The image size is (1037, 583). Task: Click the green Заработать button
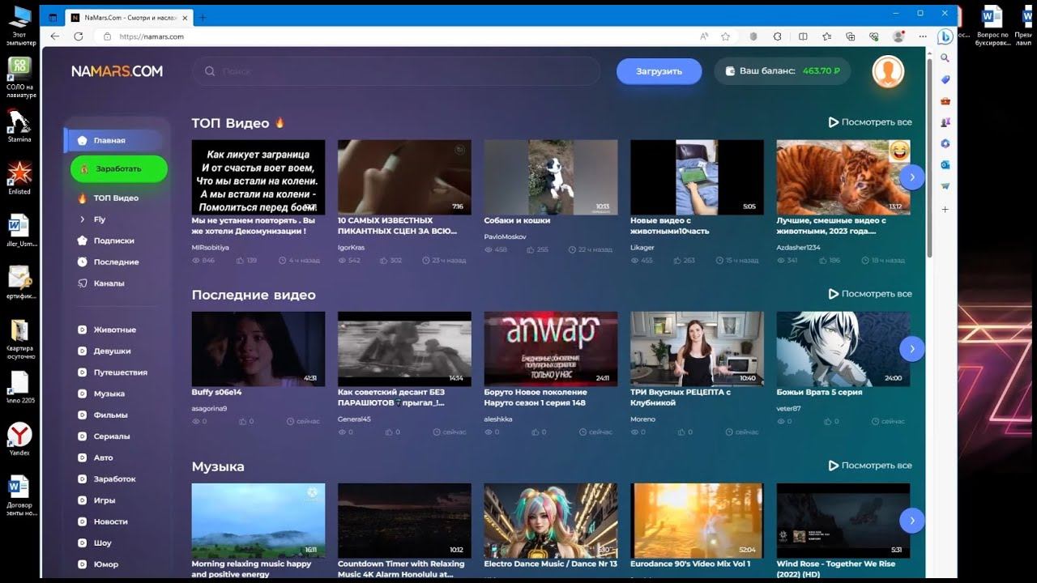(118, 168)
